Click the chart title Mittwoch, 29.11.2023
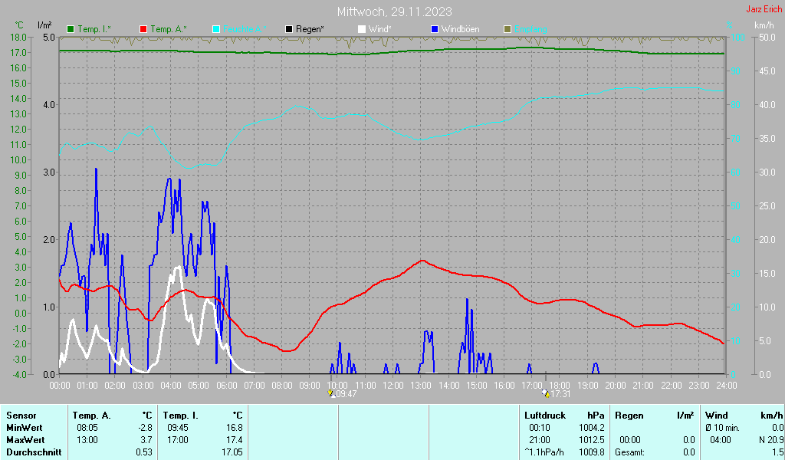 [394, 11]
